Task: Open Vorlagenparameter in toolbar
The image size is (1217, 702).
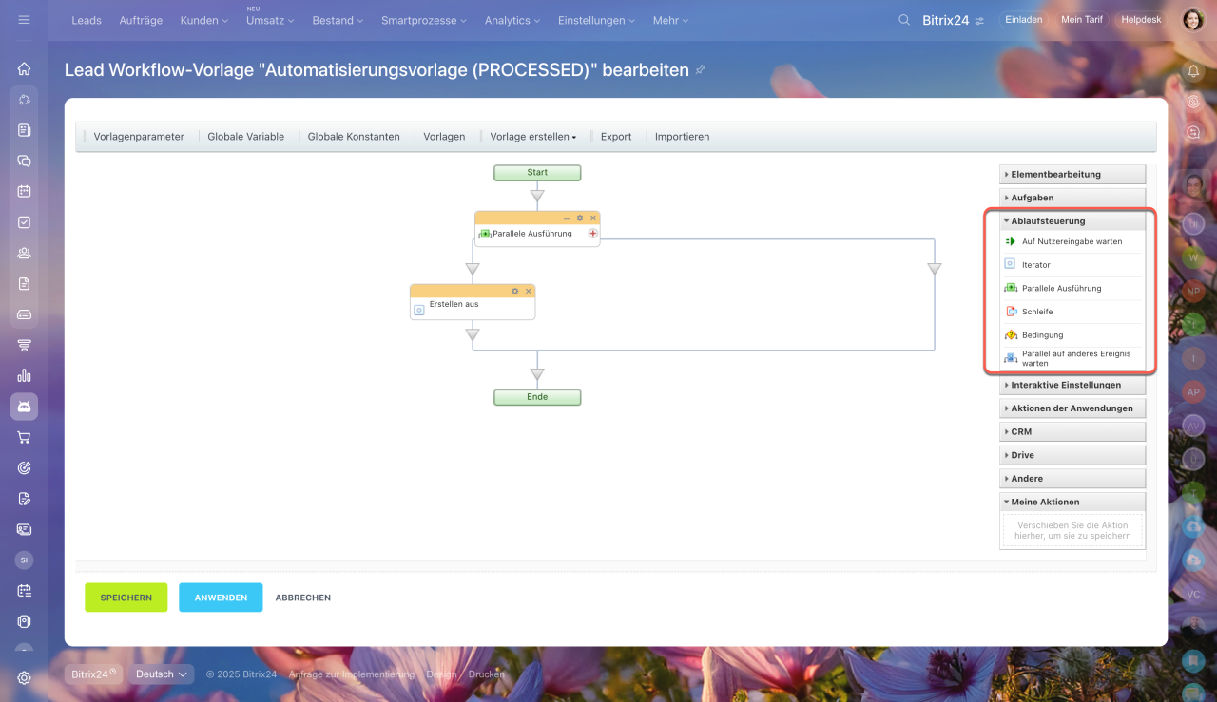Action: point(139,136)
